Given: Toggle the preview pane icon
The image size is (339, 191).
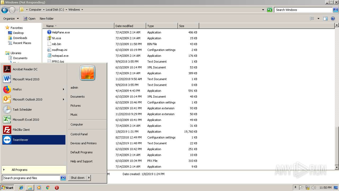Looking at the screenshot, I should 325,19.
